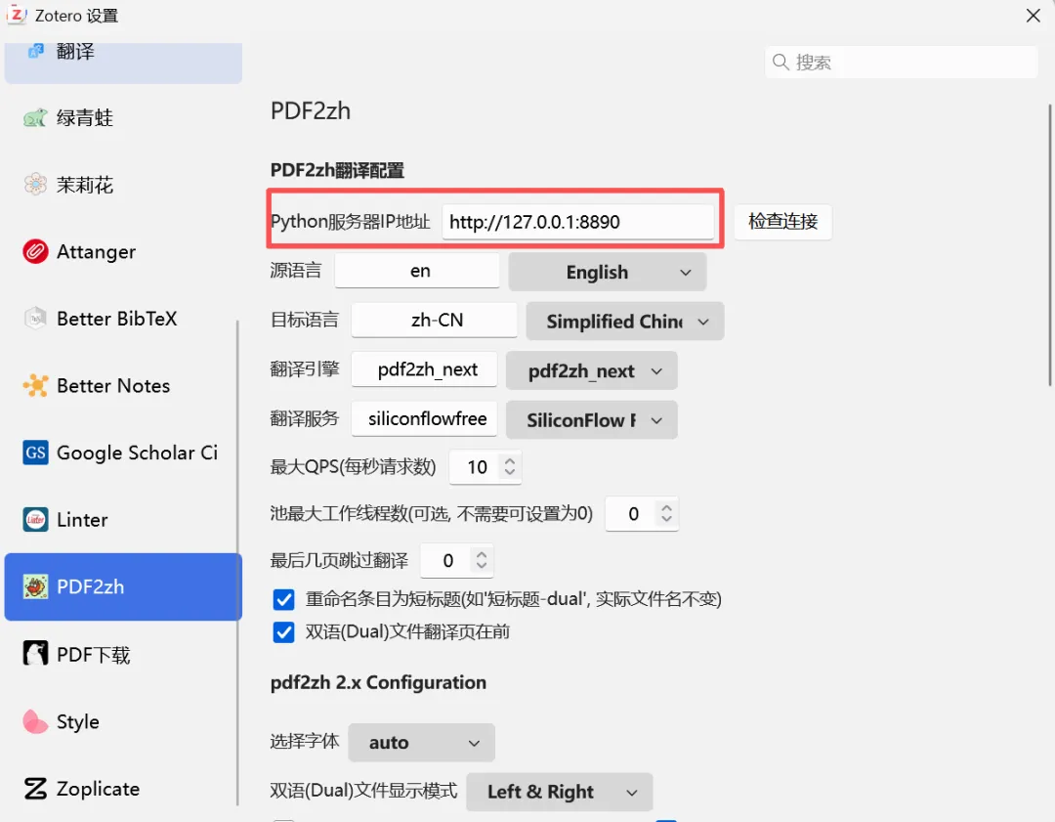Click the Better BibTeX icon

tap(35, 319)
